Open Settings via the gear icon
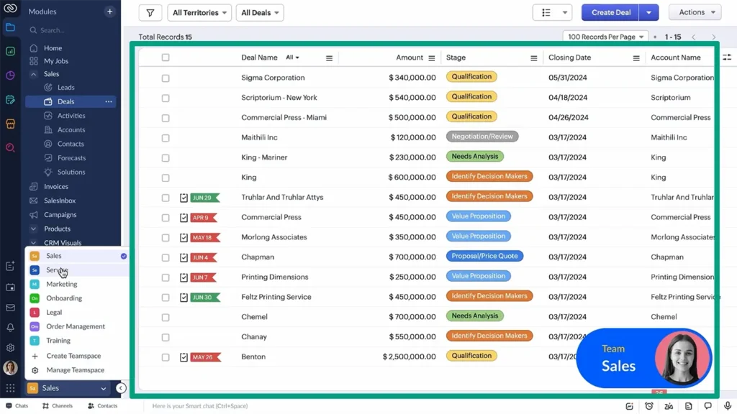Screen dimensions: 737x414 [10, 347]
